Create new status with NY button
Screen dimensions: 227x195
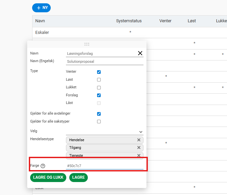(x=41, y=8)
